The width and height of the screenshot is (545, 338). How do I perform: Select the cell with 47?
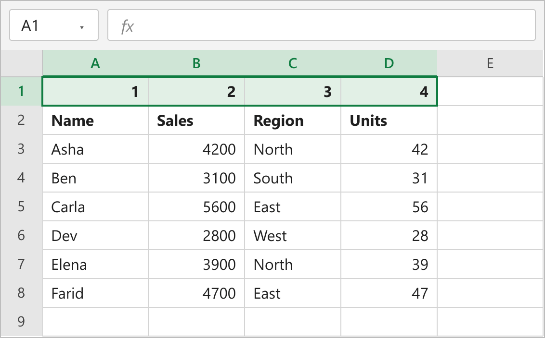(x=389, y=292)
